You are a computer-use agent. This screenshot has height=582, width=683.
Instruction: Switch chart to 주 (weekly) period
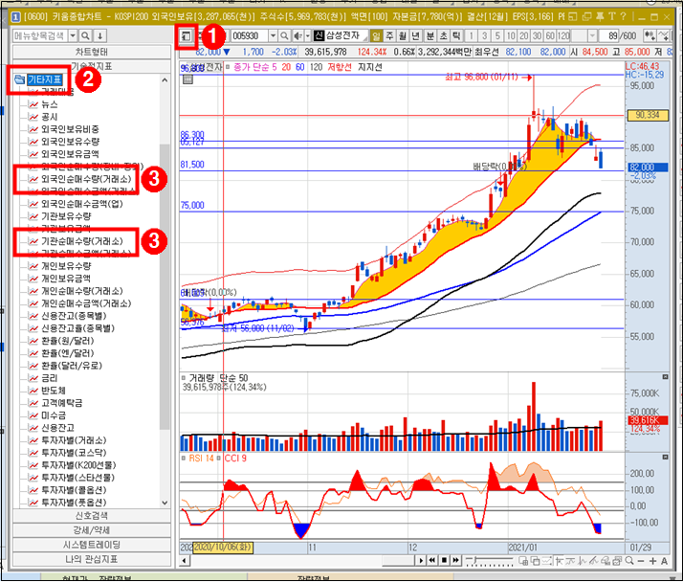coord(389,35)
